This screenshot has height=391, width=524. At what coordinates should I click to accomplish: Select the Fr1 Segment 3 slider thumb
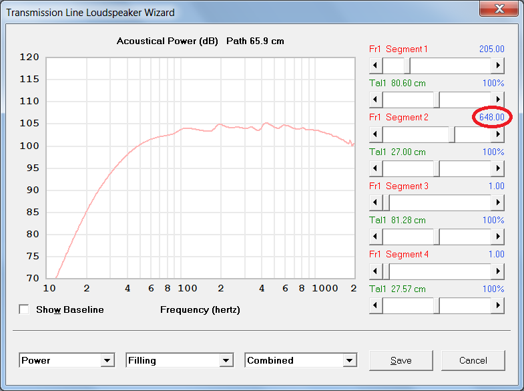coord(386,203)
